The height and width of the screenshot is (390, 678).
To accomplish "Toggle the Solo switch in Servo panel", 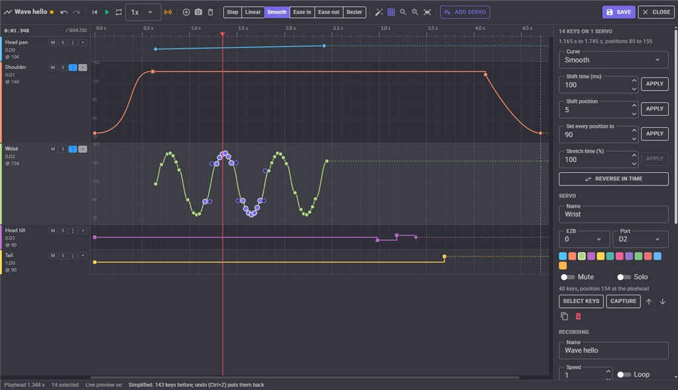I will [x=624, y=277].
